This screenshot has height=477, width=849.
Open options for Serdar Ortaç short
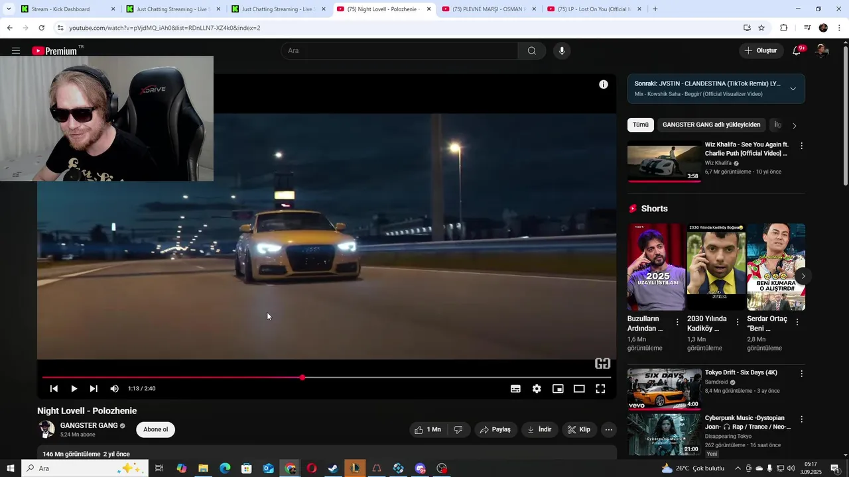797,322
